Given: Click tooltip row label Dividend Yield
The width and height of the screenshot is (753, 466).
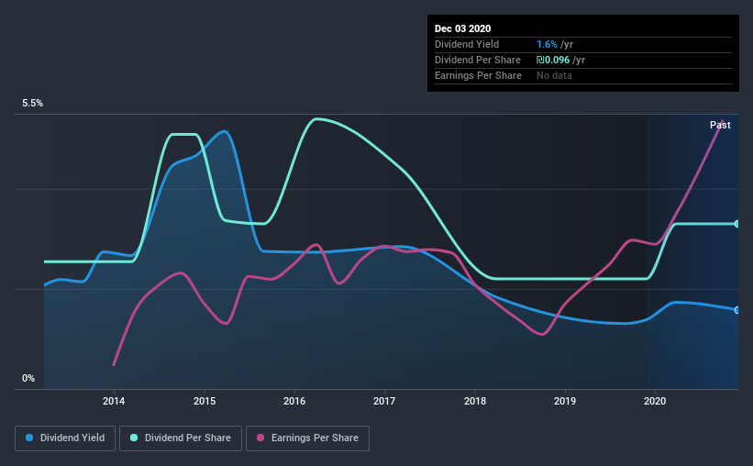Looking at the screenshot, I should click(467, 44).
